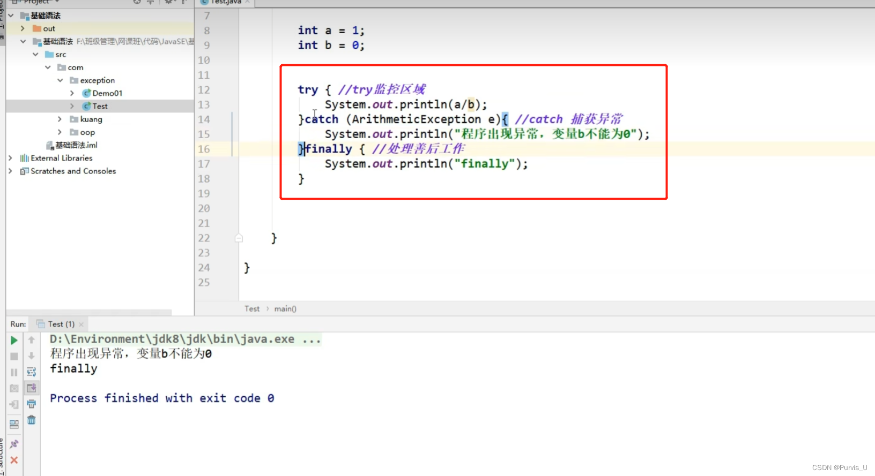Toggle Scroll to End in Run console
The image size is (875, 476).
32,388
